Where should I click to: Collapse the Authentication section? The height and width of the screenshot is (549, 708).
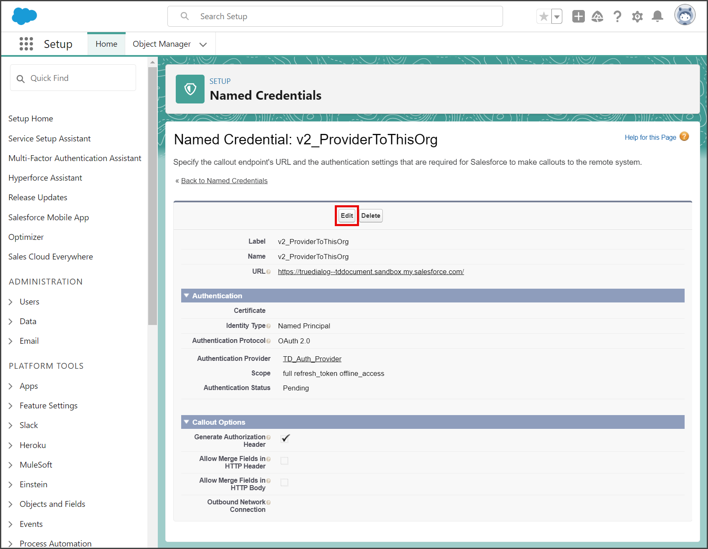[187, 296]
